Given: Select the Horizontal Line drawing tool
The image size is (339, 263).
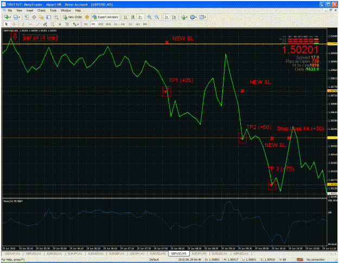Looking at the screenshot, I should [x=30, y=24].
